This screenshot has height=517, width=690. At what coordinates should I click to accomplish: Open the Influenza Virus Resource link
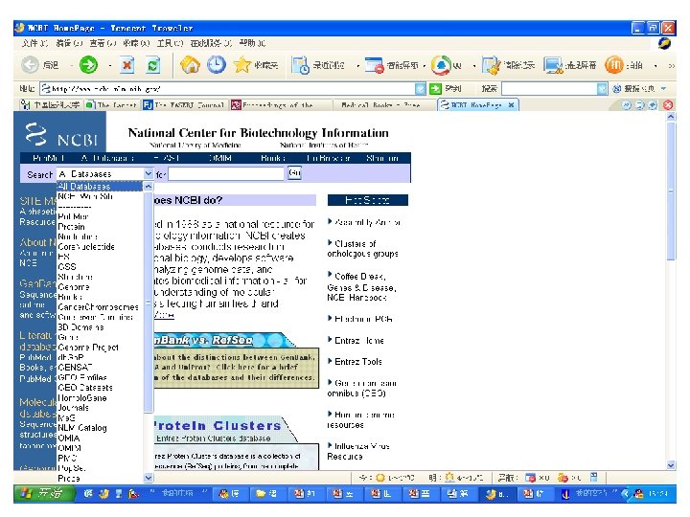click(358, 452)
